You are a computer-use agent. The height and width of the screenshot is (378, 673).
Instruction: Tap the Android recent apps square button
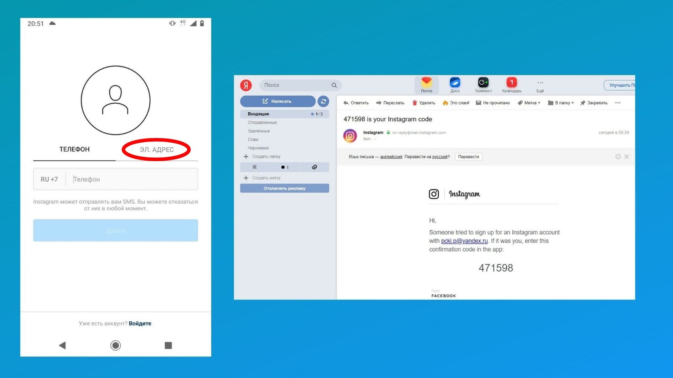[x=168, y=345]
